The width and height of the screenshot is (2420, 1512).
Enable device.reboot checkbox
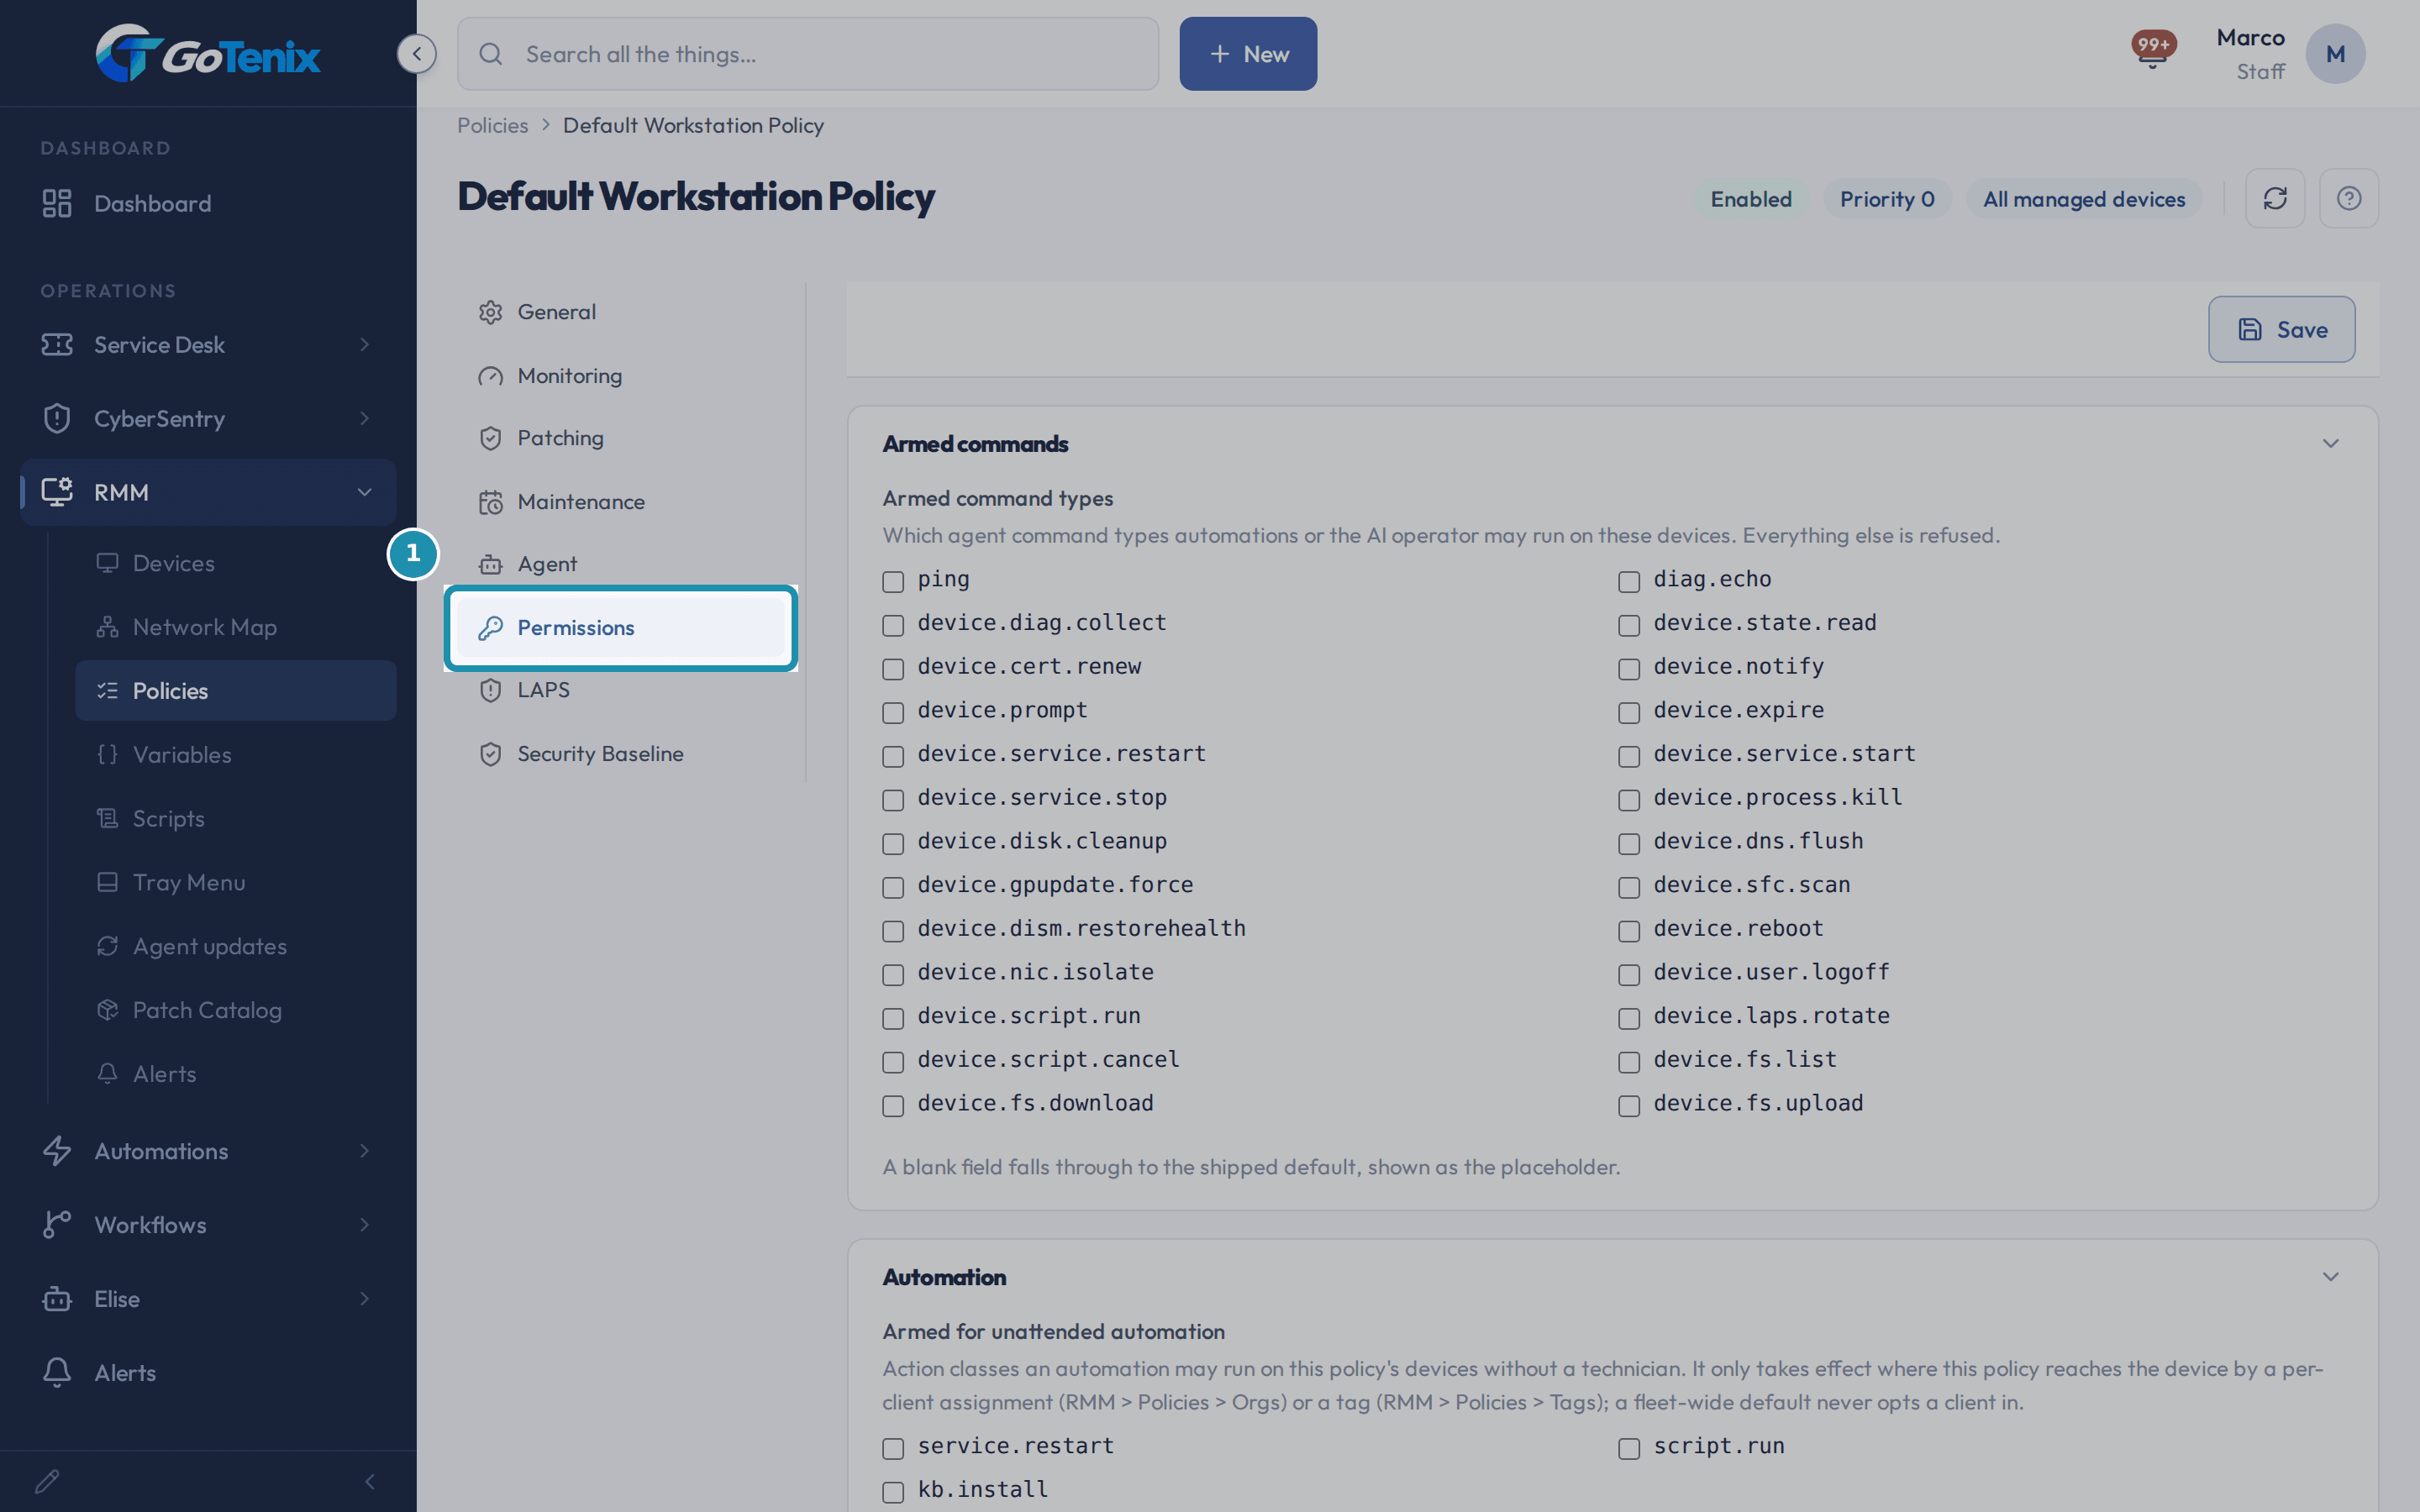1629,931
